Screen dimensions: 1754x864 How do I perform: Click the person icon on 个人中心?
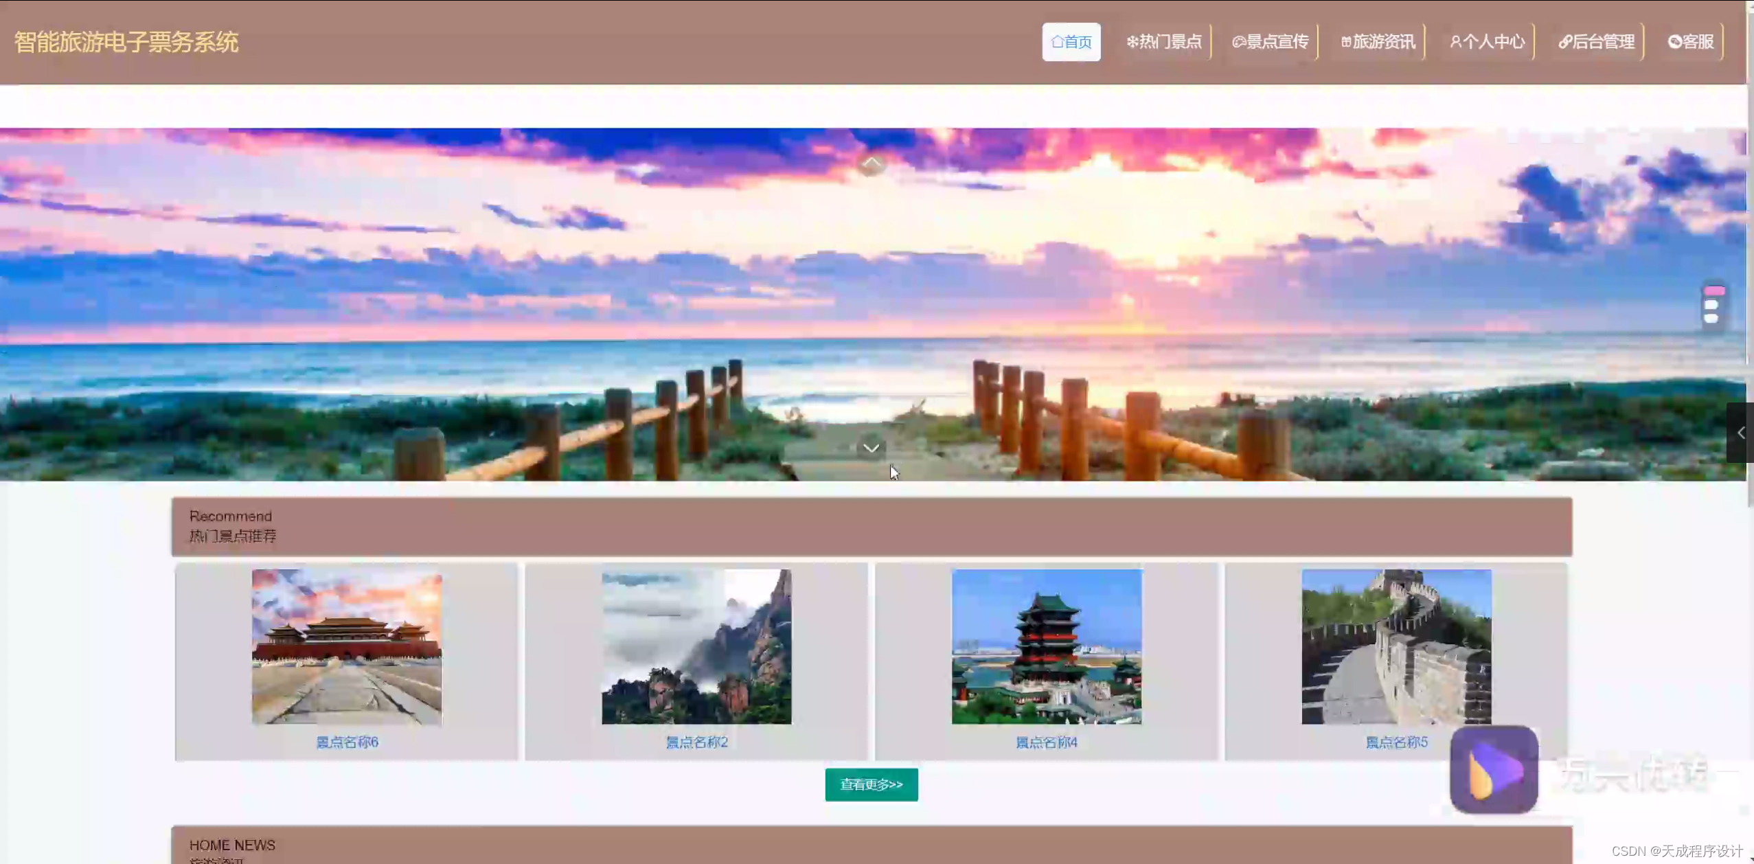(1455, 41)
